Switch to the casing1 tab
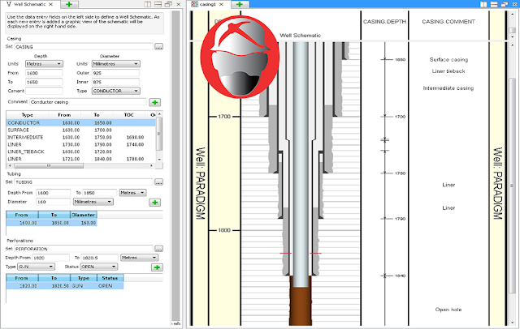The width and height of the screenshot is (520, 329). [208, 4]
